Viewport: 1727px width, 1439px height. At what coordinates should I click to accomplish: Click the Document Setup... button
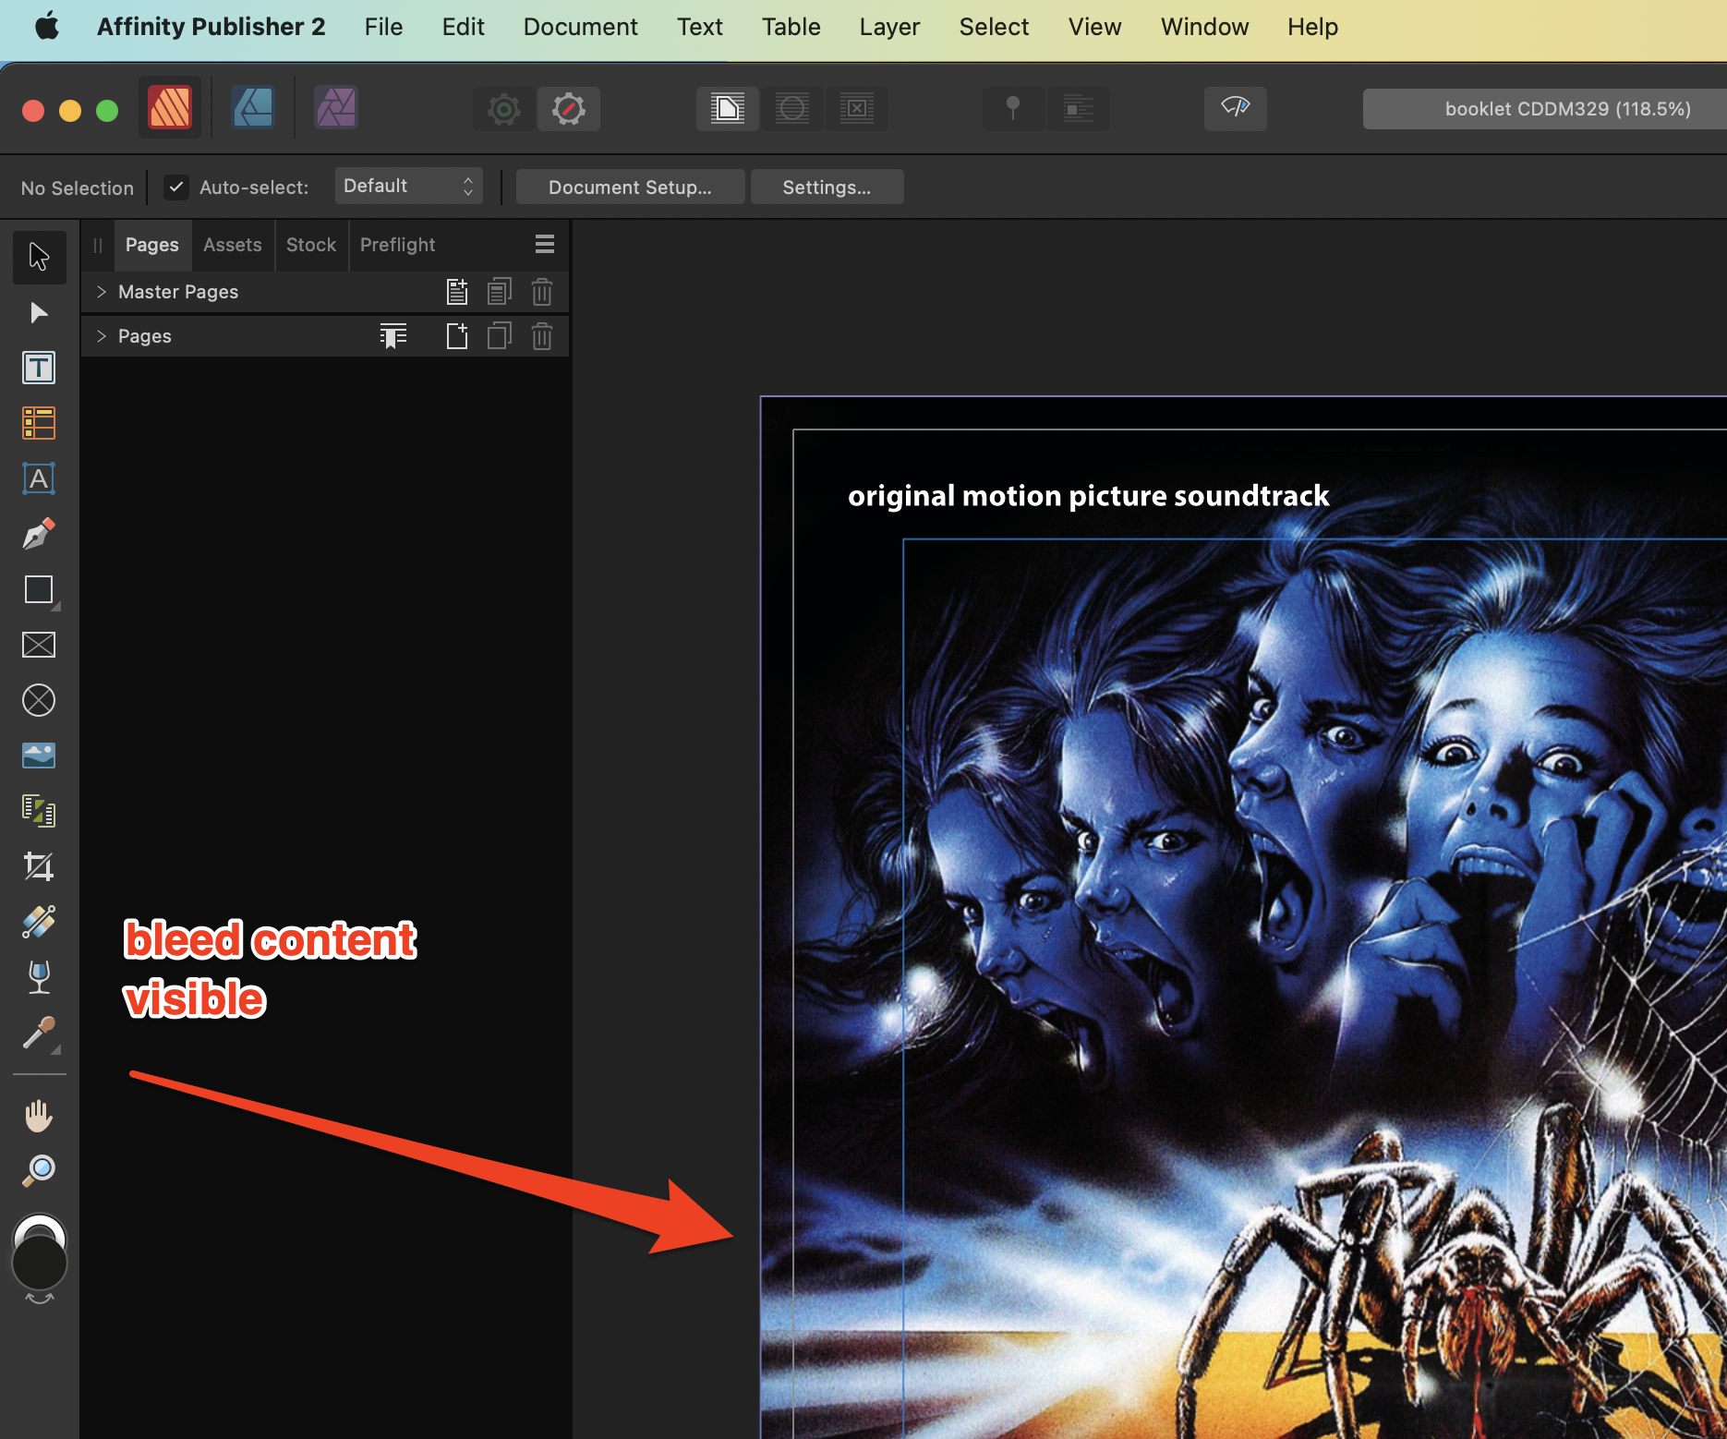click(630, 187)
